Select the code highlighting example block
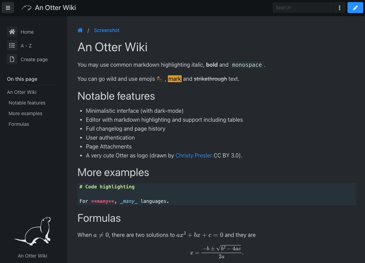Image resolution: width=365 pixels, height=263 pixels. click(217, 194)
